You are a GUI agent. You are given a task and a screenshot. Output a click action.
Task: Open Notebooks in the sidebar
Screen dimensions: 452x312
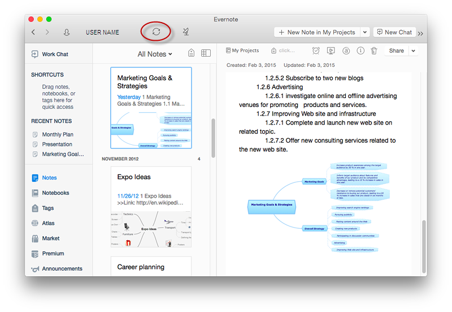[55, 193]
